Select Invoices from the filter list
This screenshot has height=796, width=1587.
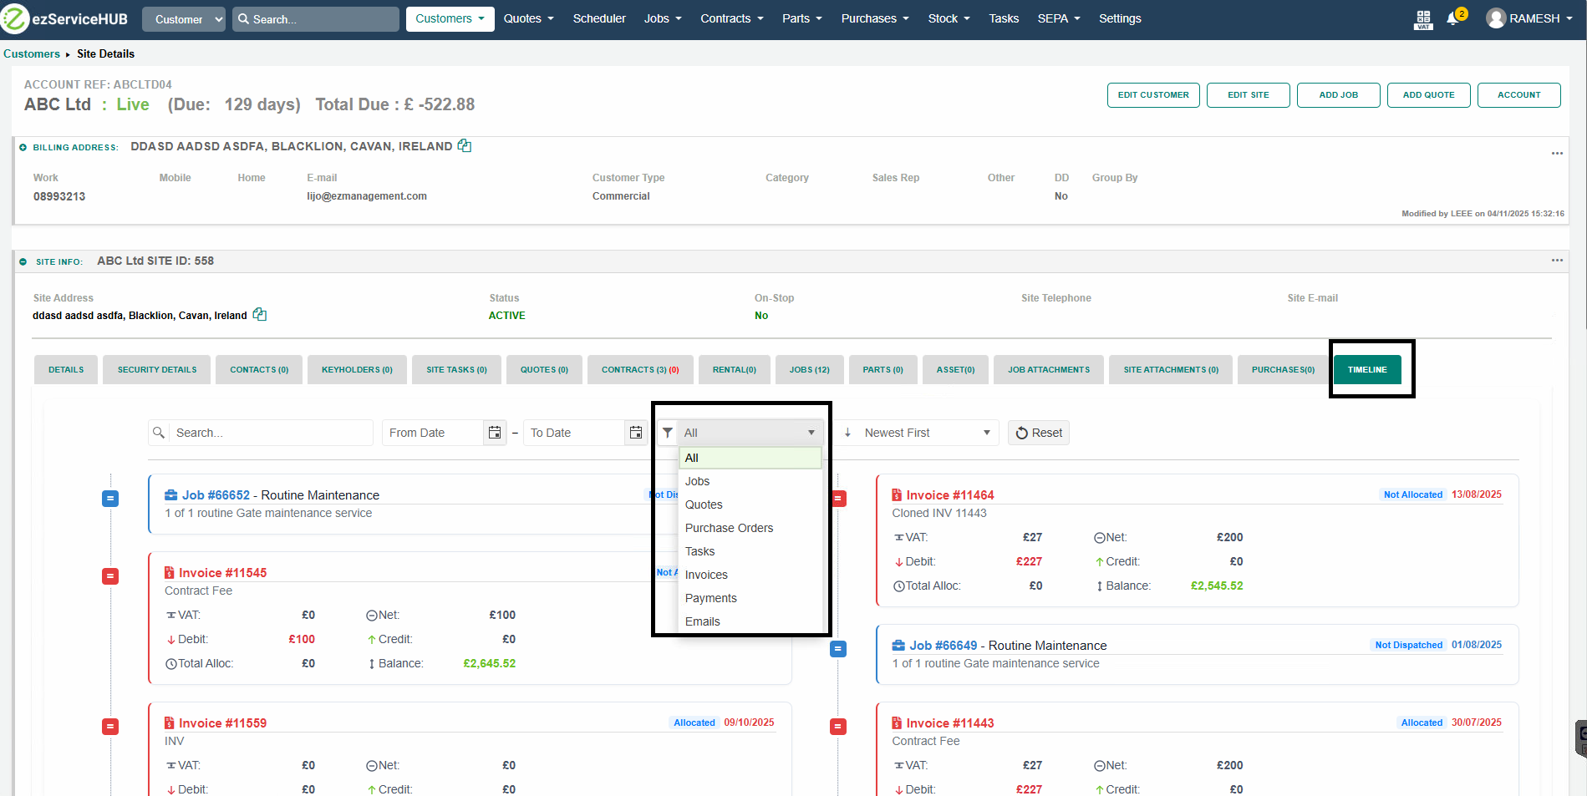click(706, 575)
